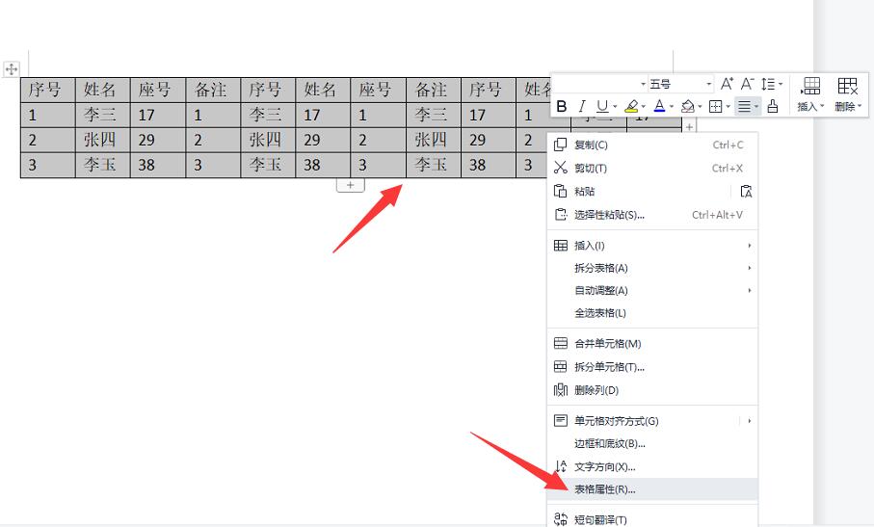Open the line spacing dropdown
Screen dimensions: 874x527
pos(771,84)
